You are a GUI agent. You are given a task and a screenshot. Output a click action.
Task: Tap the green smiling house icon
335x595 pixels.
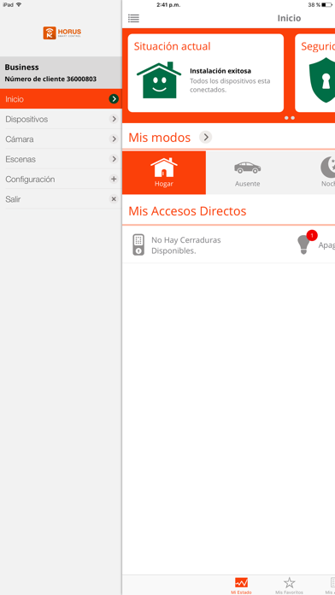click(x=159, y=80)
